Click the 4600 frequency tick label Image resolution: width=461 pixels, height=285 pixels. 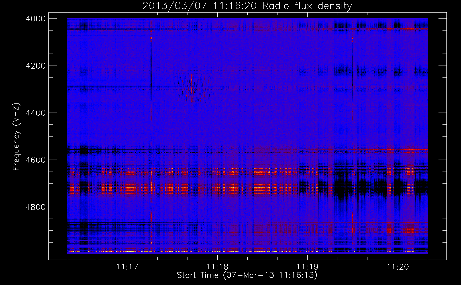pyautogui.click(x=36, y=160)
